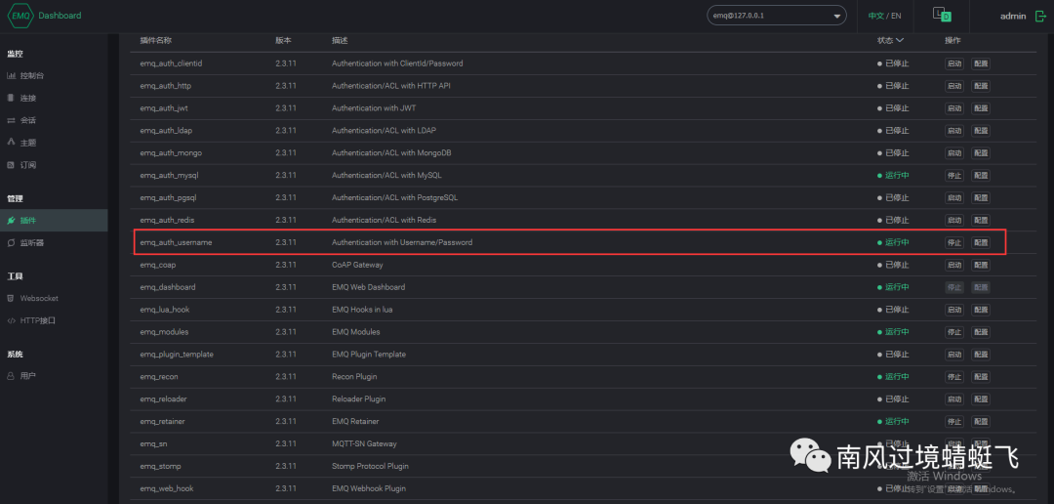Click the EMQ hexagon logo

coord(20,16)
